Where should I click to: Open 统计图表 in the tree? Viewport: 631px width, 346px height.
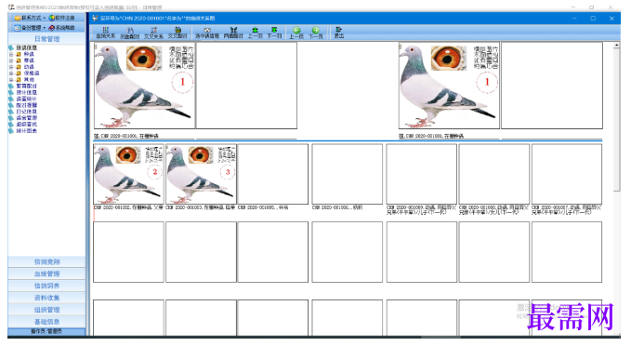[x=27, y=131]
